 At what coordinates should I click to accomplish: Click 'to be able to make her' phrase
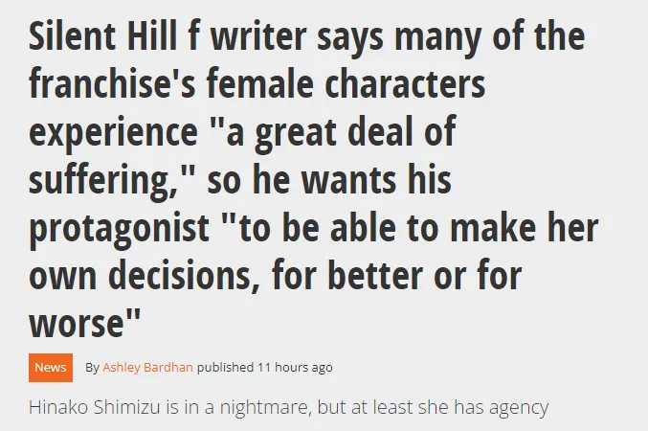point(412,227)
